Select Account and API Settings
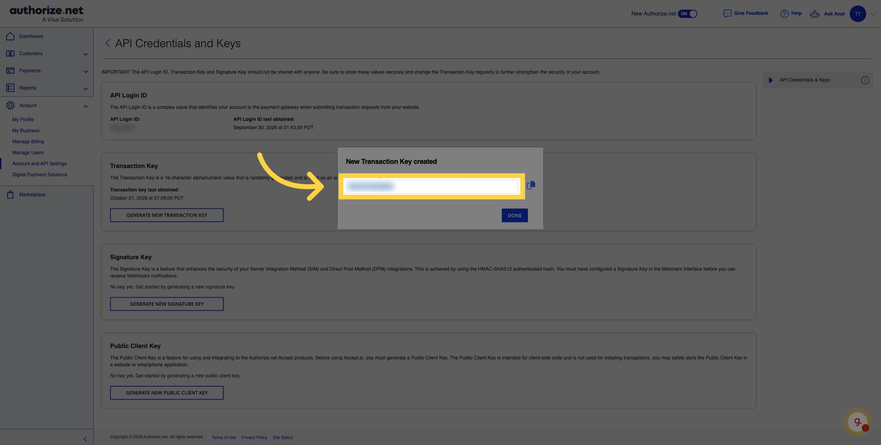 click(40, 163)
